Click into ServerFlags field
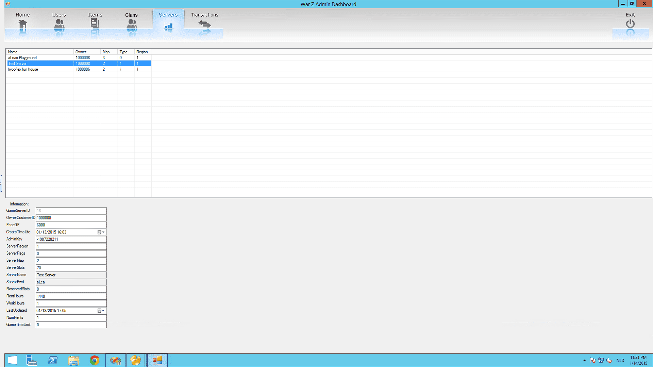 pyautogui.click(x=71, y=254)
